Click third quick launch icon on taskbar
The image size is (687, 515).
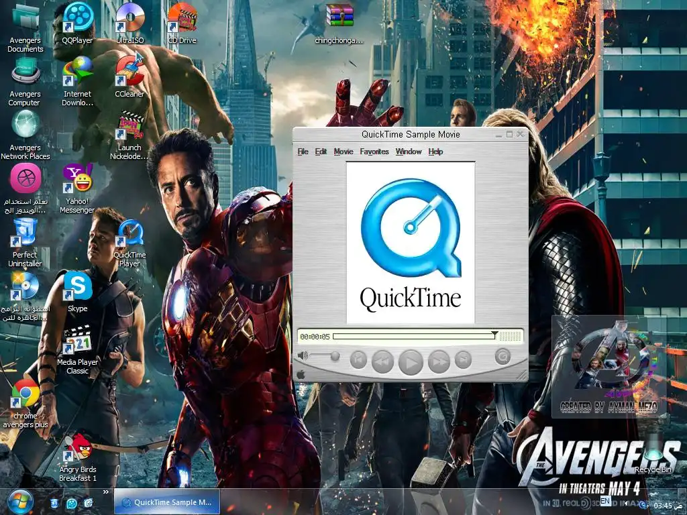pos(88,503)
